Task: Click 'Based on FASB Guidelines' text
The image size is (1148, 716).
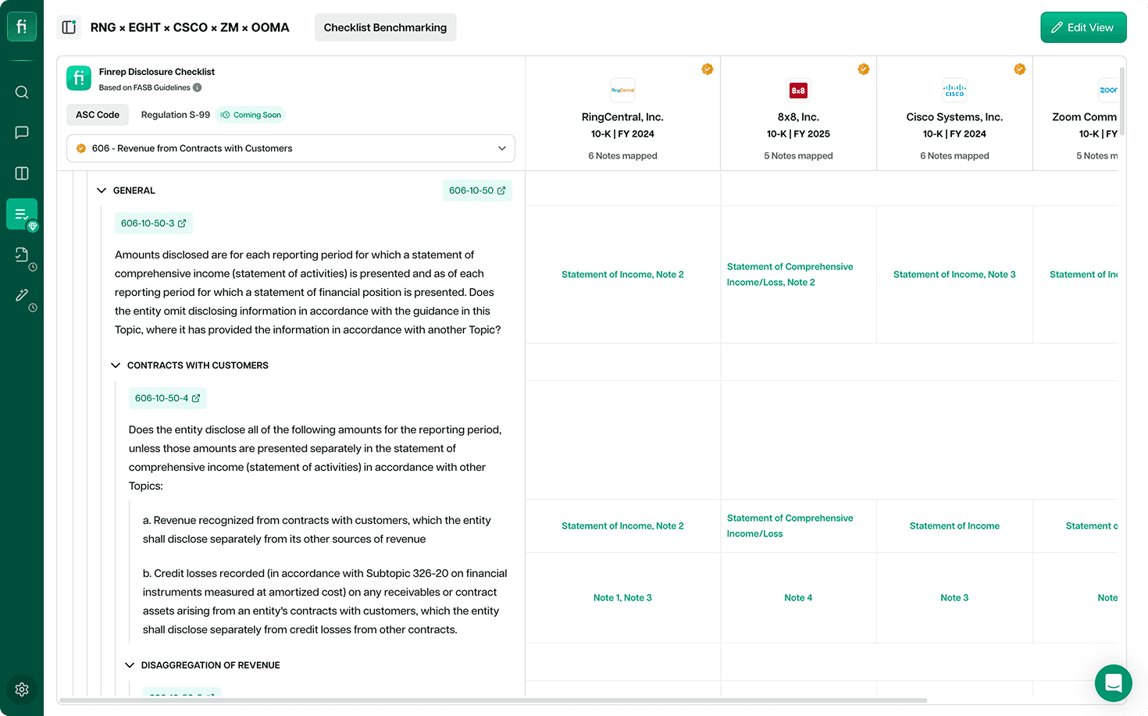Action: (x=144, y=87)
